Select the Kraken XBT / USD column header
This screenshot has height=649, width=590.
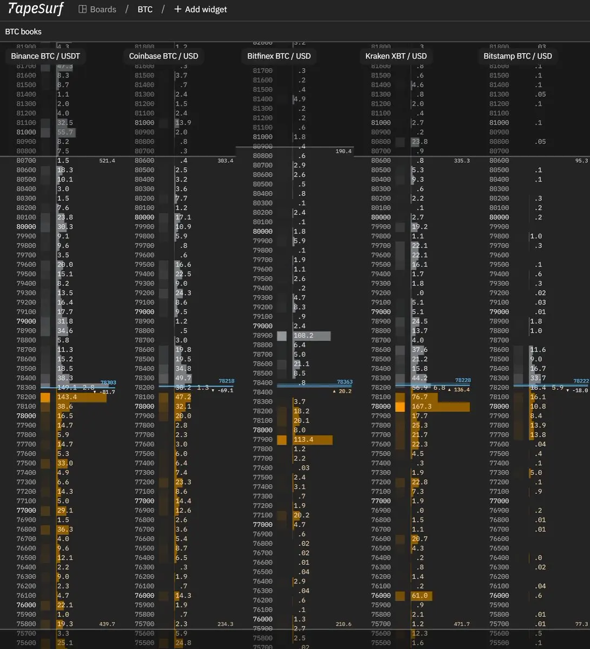(x=396, y=56)
